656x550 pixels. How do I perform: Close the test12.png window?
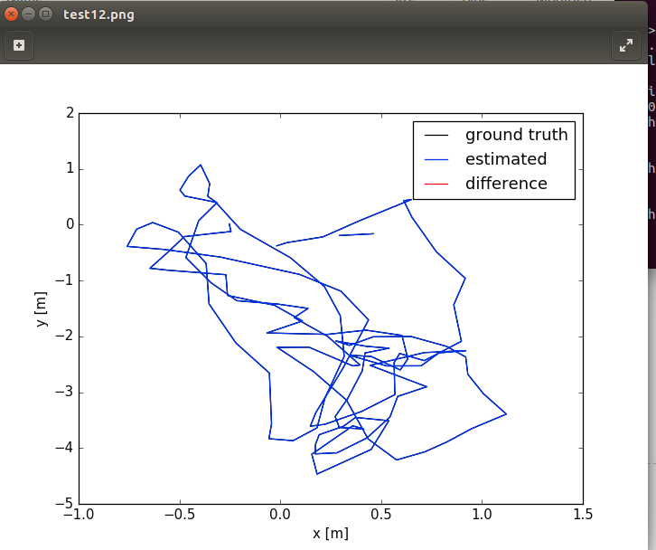pos(12,14)
